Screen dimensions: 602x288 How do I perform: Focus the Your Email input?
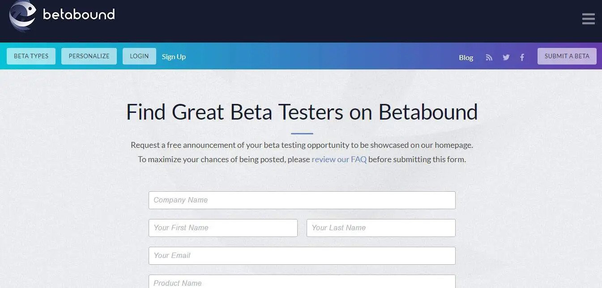(302, 256)
